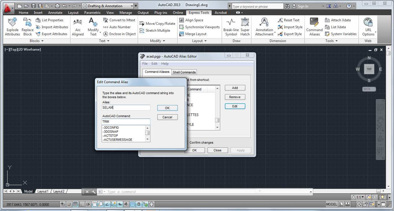This screenshot has height=211, width=394.
Task: Click the Alias text field containing SELAM
Action: pyautogui.click(x=126, y=108)
